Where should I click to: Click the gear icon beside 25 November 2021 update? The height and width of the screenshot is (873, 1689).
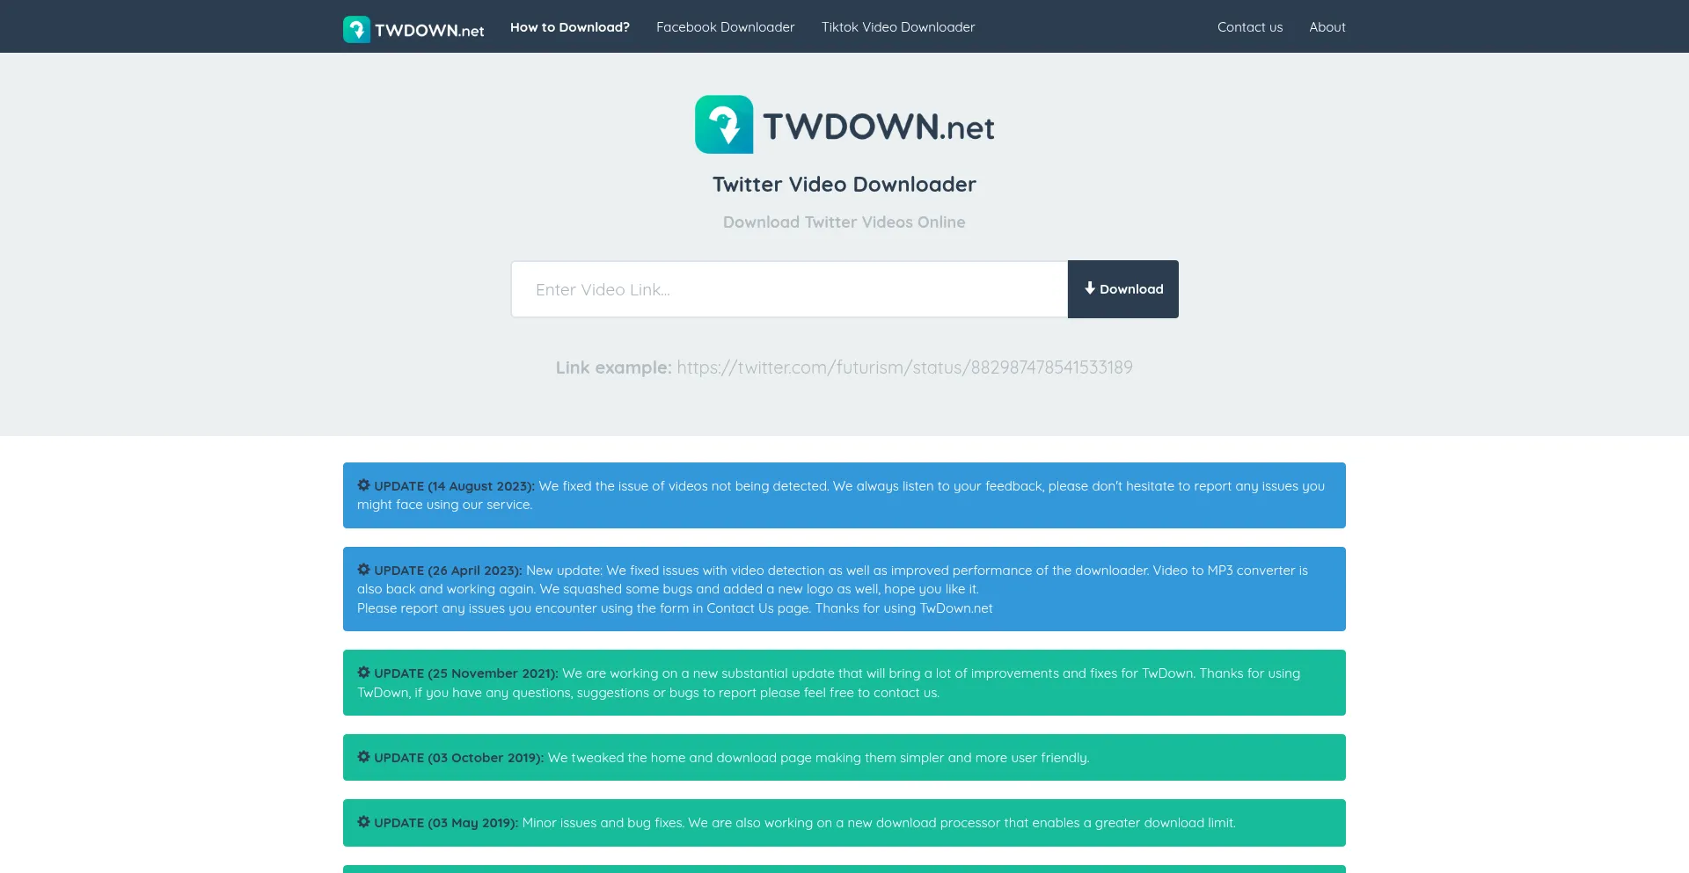tap(363, 673)
